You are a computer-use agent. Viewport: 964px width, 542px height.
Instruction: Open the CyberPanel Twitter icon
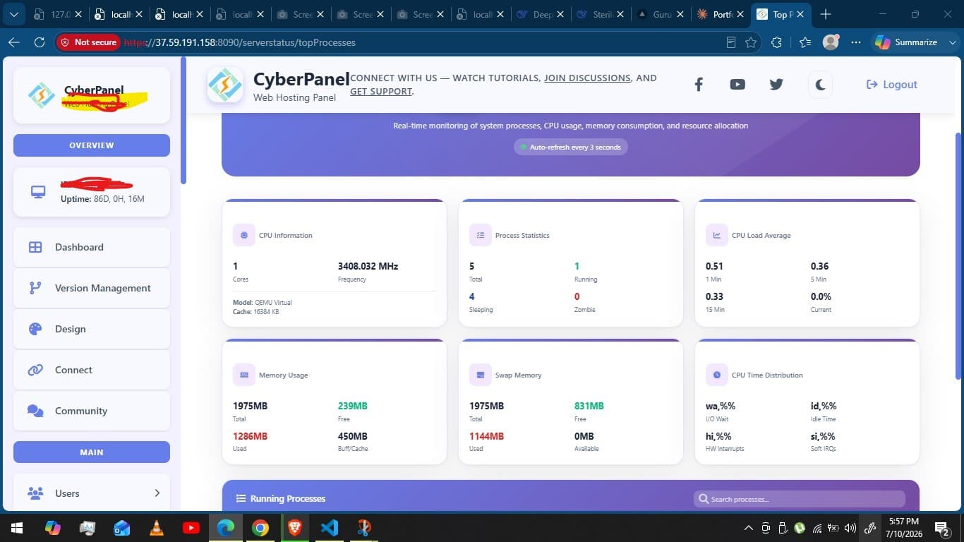coord(776,85)
